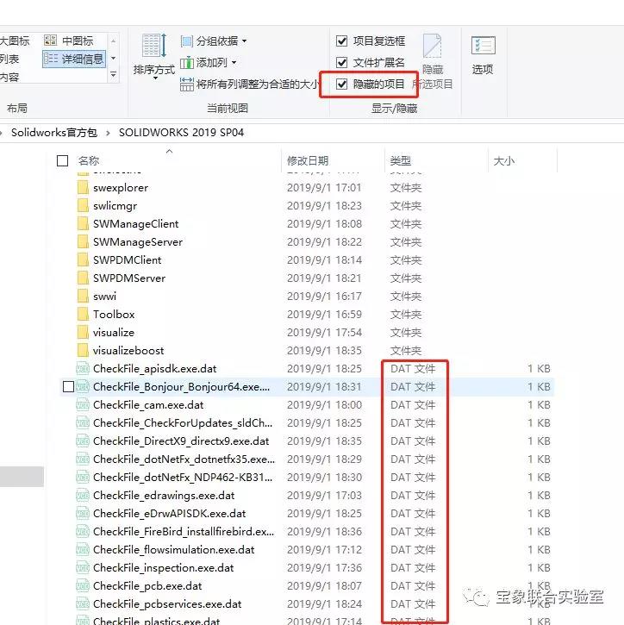Sort by the Name (名称) column header
This screenshot has height=625, width=624.
coord(89,160)
